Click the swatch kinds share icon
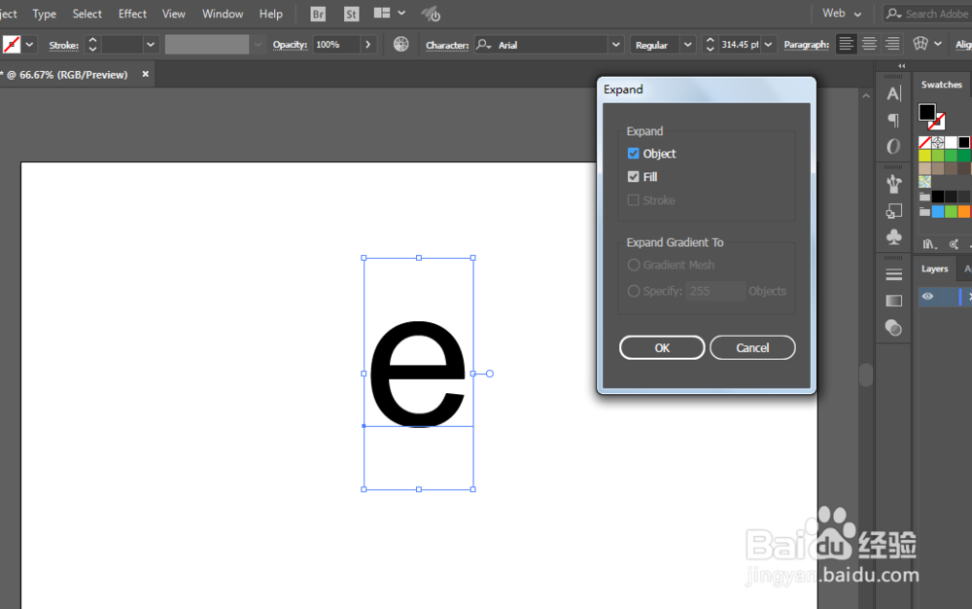This screenshot has width=972, height=609. coord(955,244)
